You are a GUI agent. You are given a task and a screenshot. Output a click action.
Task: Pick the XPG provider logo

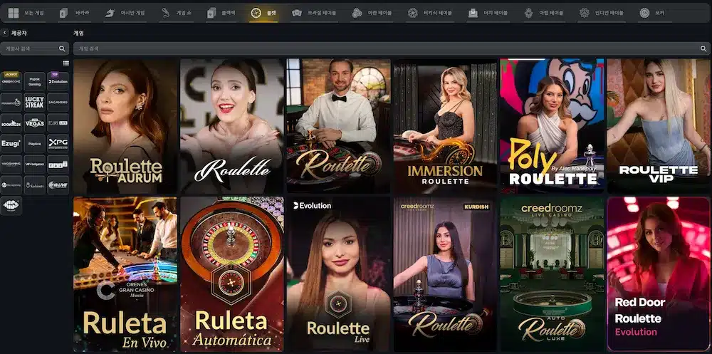58,144
